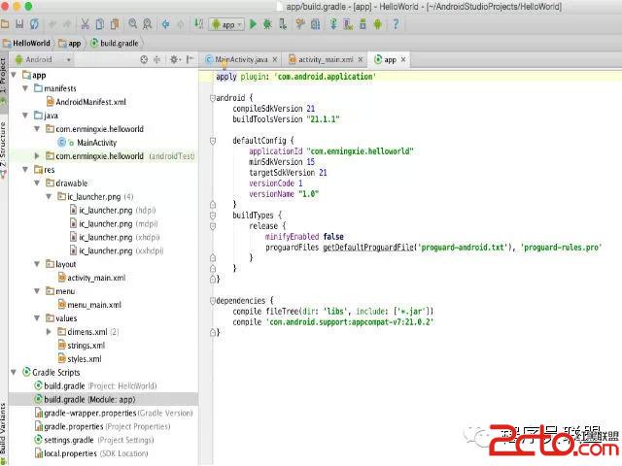Select local.properties file

click(91, 453)
